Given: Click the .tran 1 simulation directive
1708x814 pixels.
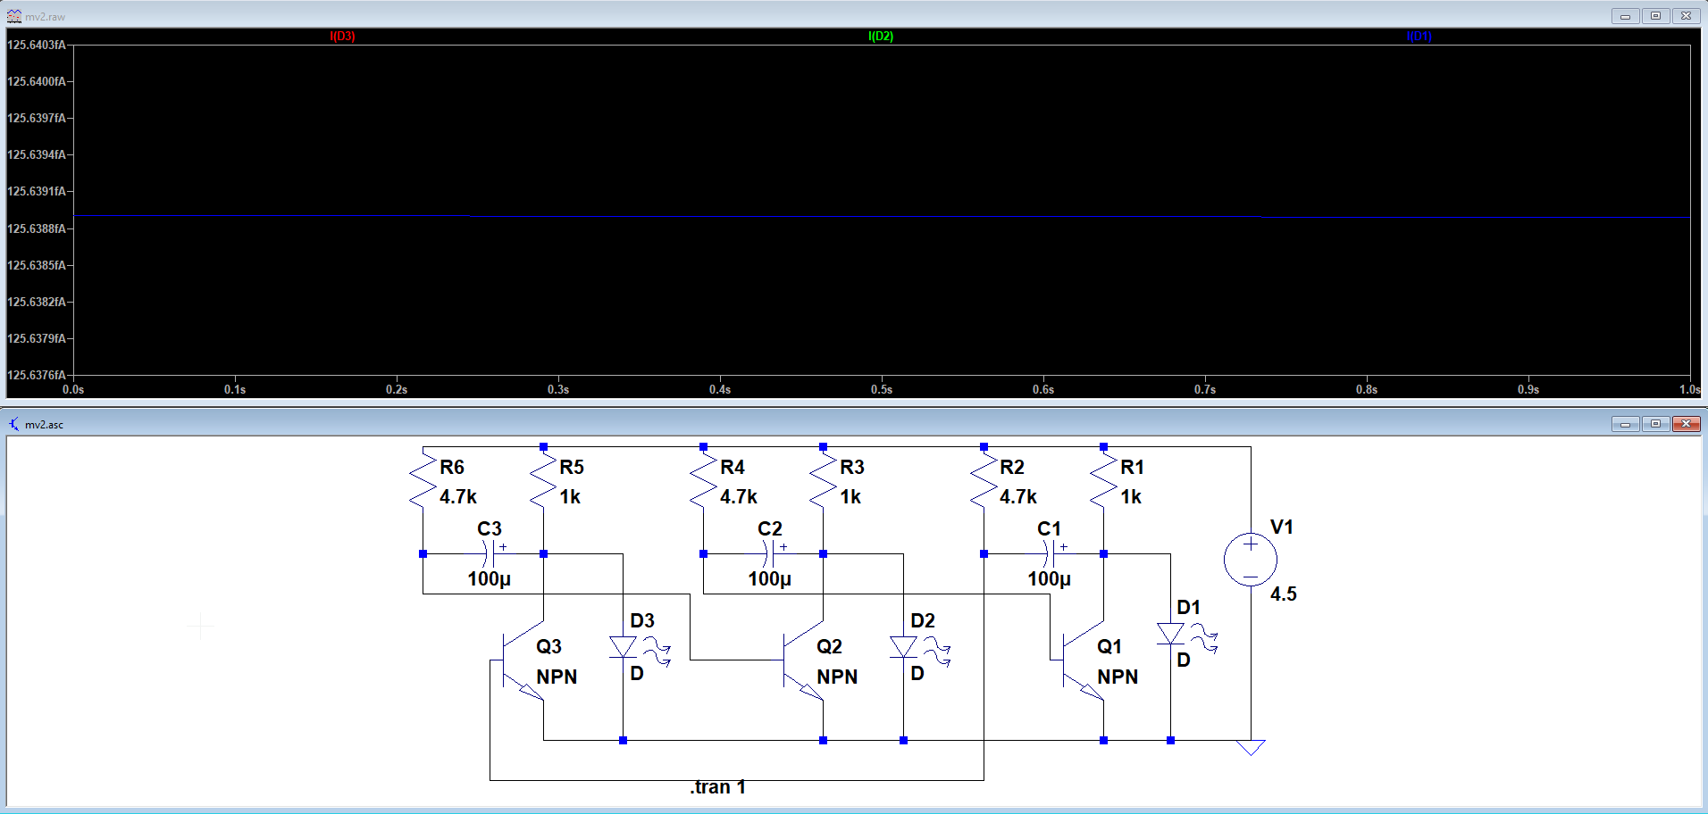Looking at the screenshot, I should pos(717,787).
